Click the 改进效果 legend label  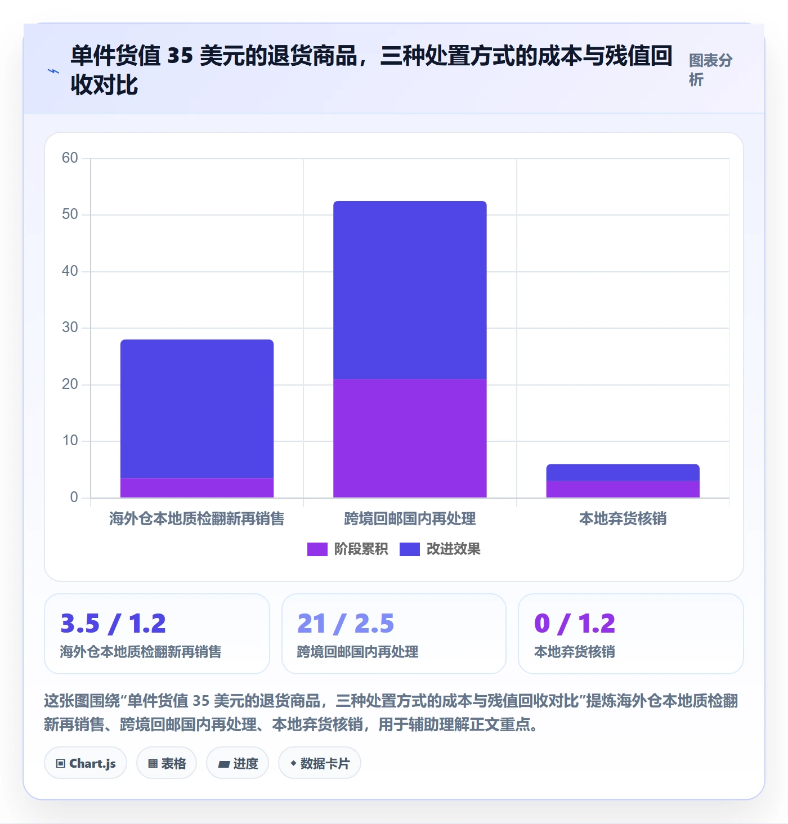453,549
